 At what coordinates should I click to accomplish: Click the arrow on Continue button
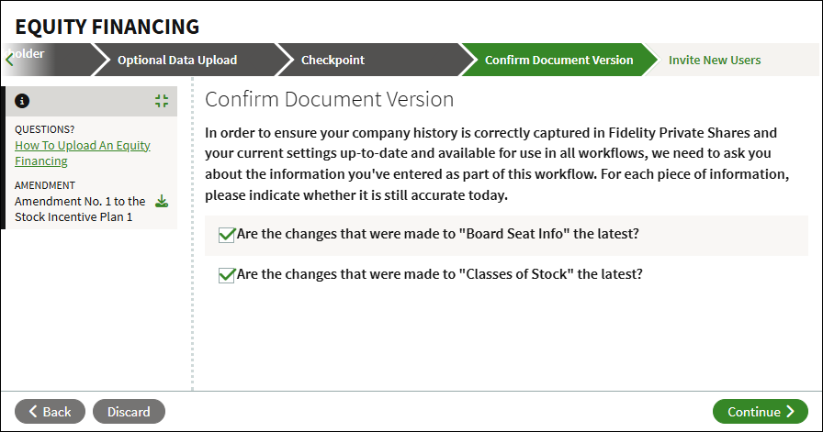(x=791, y=412)
